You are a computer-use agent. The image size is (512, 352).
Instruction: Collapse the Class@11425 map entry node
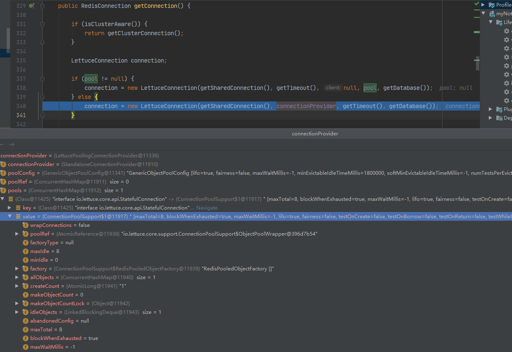coord(2,199)
